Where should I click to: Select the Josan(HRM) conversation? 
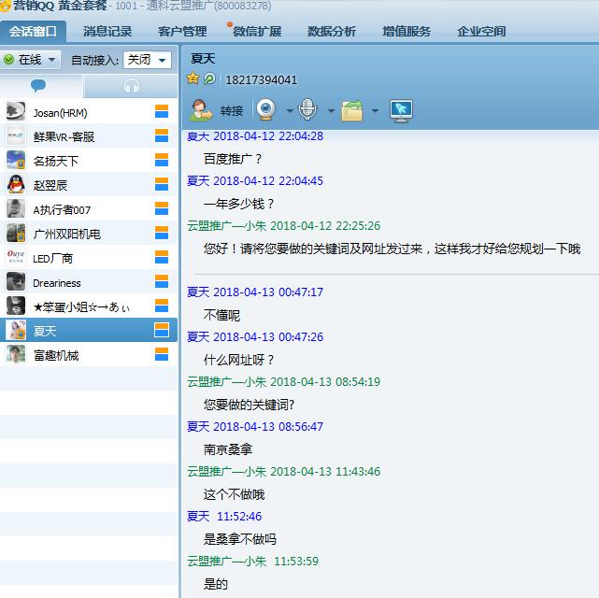pos(60,112)
